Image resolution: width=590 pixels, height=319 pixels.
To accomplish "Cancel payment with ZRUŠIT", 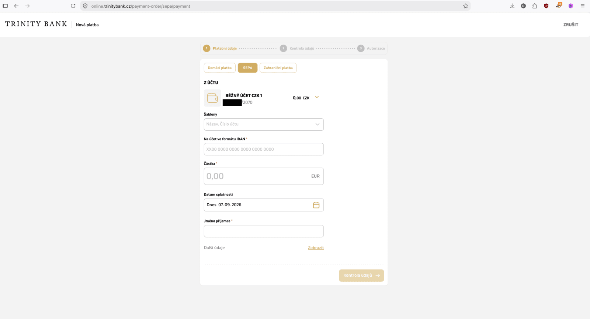I will coord(571,25).
